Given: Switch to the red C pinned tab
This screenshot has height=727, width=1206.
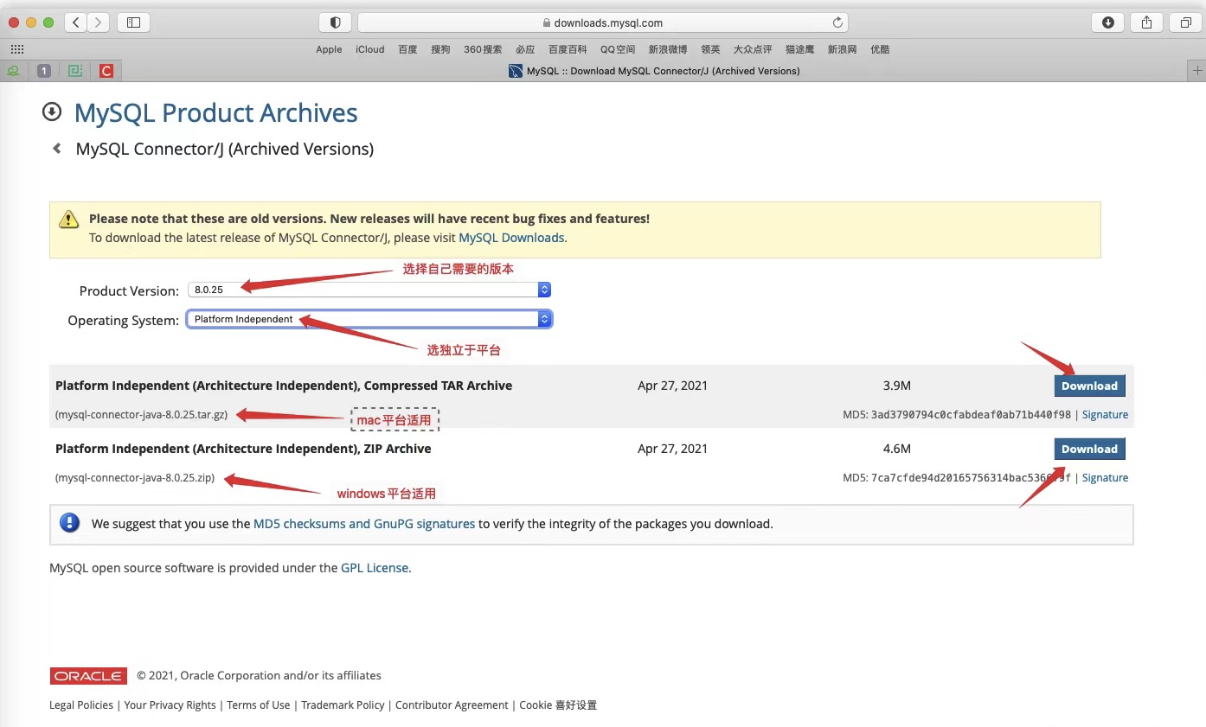Looking at the screenshot, I should (x=106, y=71).
